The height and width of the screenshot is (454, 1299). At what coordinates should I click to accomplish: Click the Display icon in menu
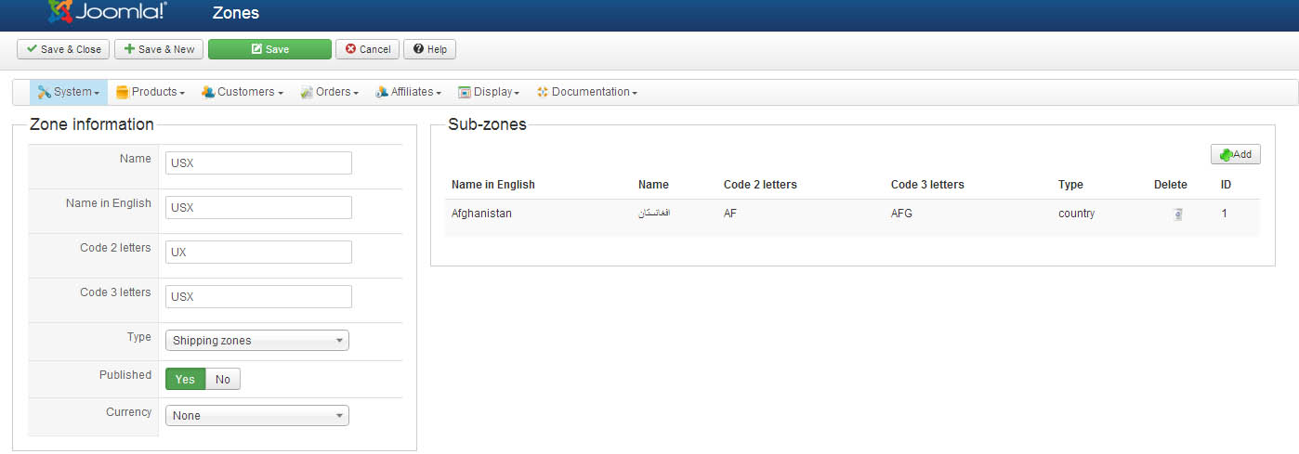(465, 92)
